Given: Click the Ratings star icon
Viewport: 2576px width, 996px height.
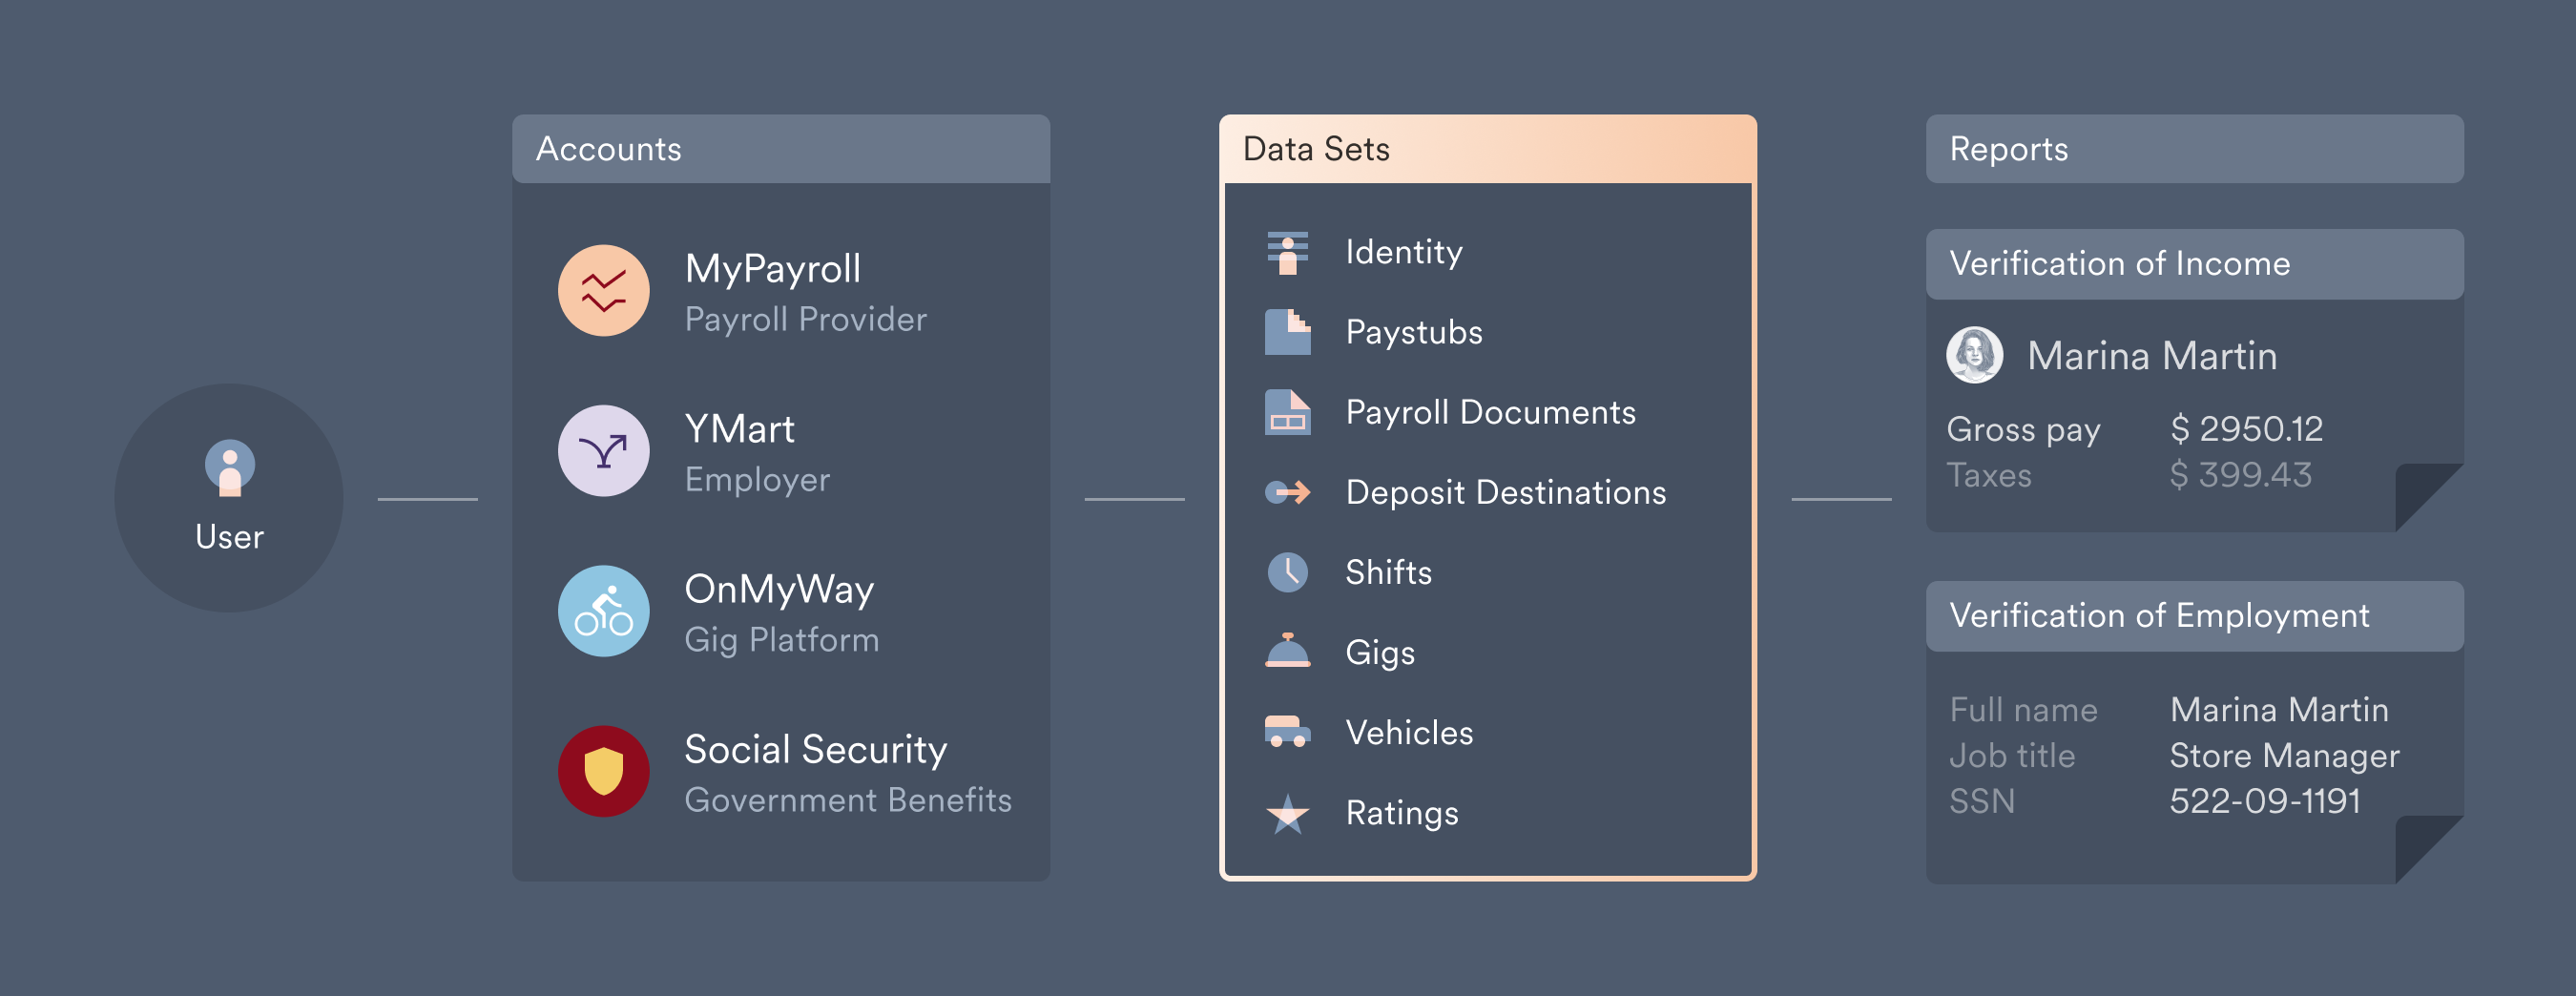Looking at the screenshot, I should pyautogui.click(x=1286, y=813).
